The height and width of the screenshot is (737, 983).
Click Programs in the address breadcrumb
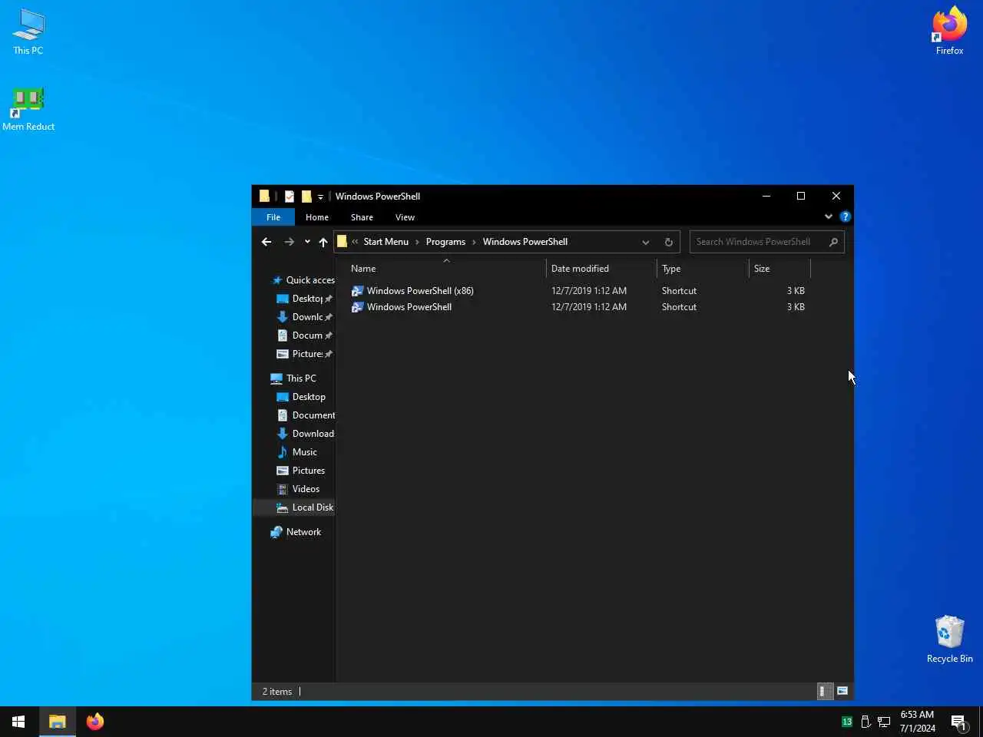pos(445,242)
